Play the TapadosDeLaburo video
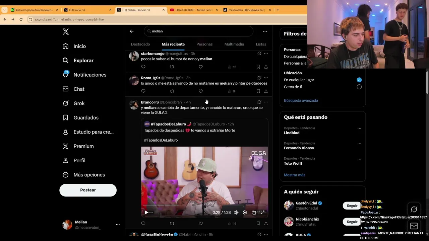The width and height of the screenshot is (429, 241). pos(146,213)
